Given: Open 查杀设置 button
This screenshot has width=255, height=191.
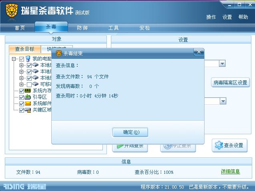Looking at the screenshot, I should [x=230, y=145].
